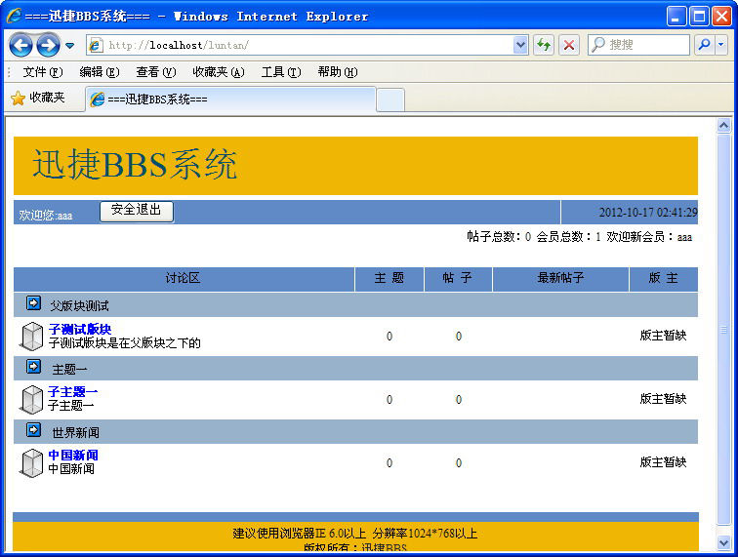Image resolution: width=738 pixels, height=557 pixels.
Task: Open the 文件(F) menu
Action: tap(43, 72)
